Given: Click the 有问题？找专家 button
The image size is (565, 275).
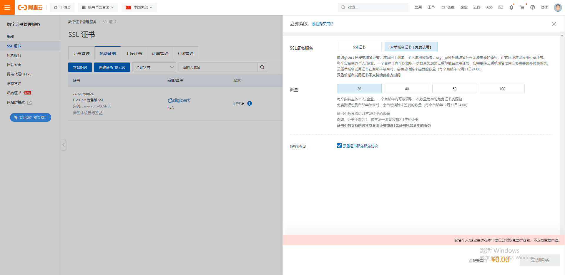Looking at the screenshot, I should (31, 117).
